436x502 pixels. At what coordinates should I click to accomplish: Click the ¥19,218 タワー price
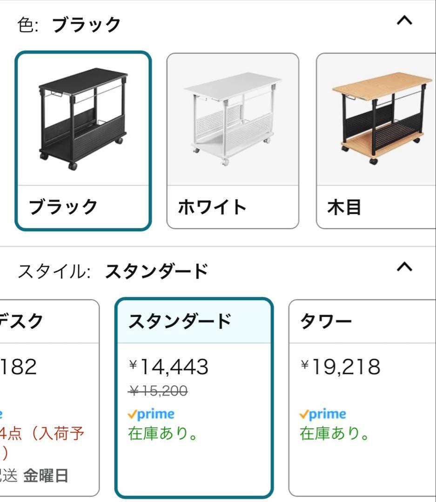pyautogui.click(x=341, y=367)
